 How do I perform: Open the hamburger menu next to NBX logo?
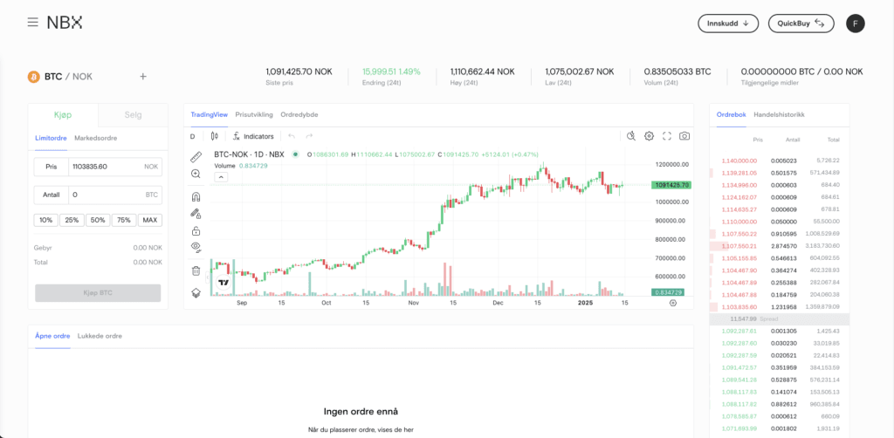pyautogui.click(x=32, y=23)
